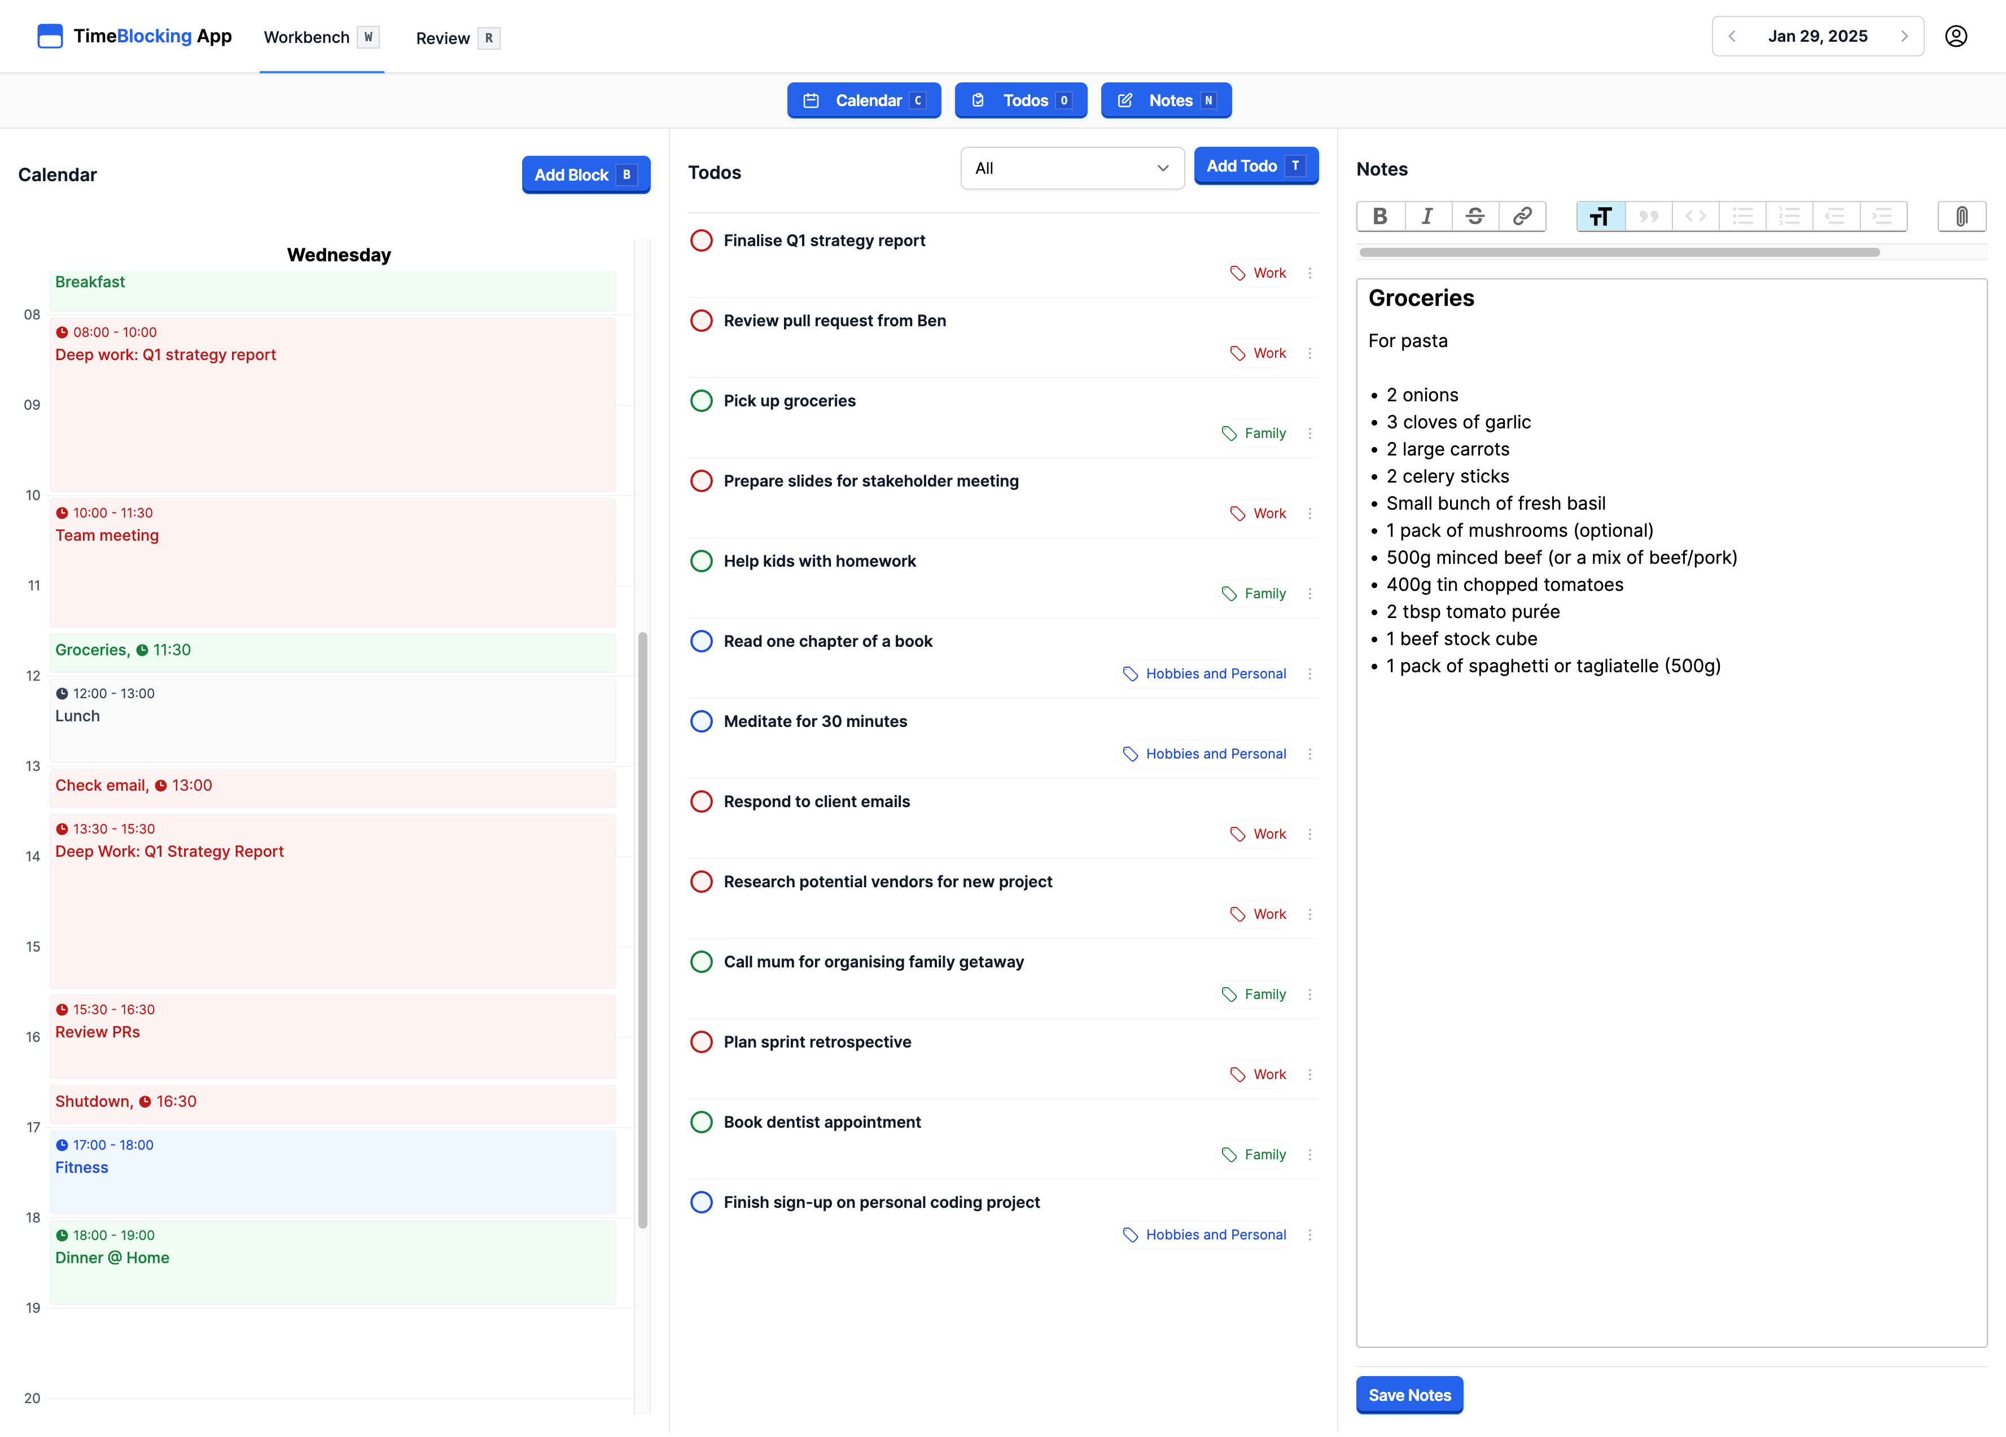Screen dimensions: 2006x1437
Task: Go to next day with right chevron
Action: point(1903,36)
